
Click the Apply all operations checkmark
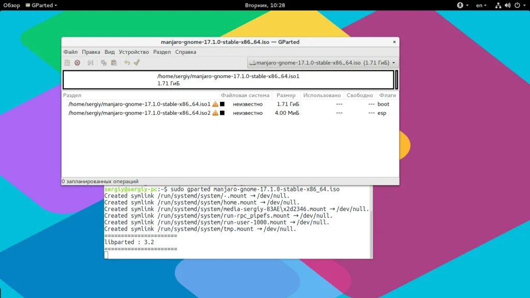coord(137,63)
